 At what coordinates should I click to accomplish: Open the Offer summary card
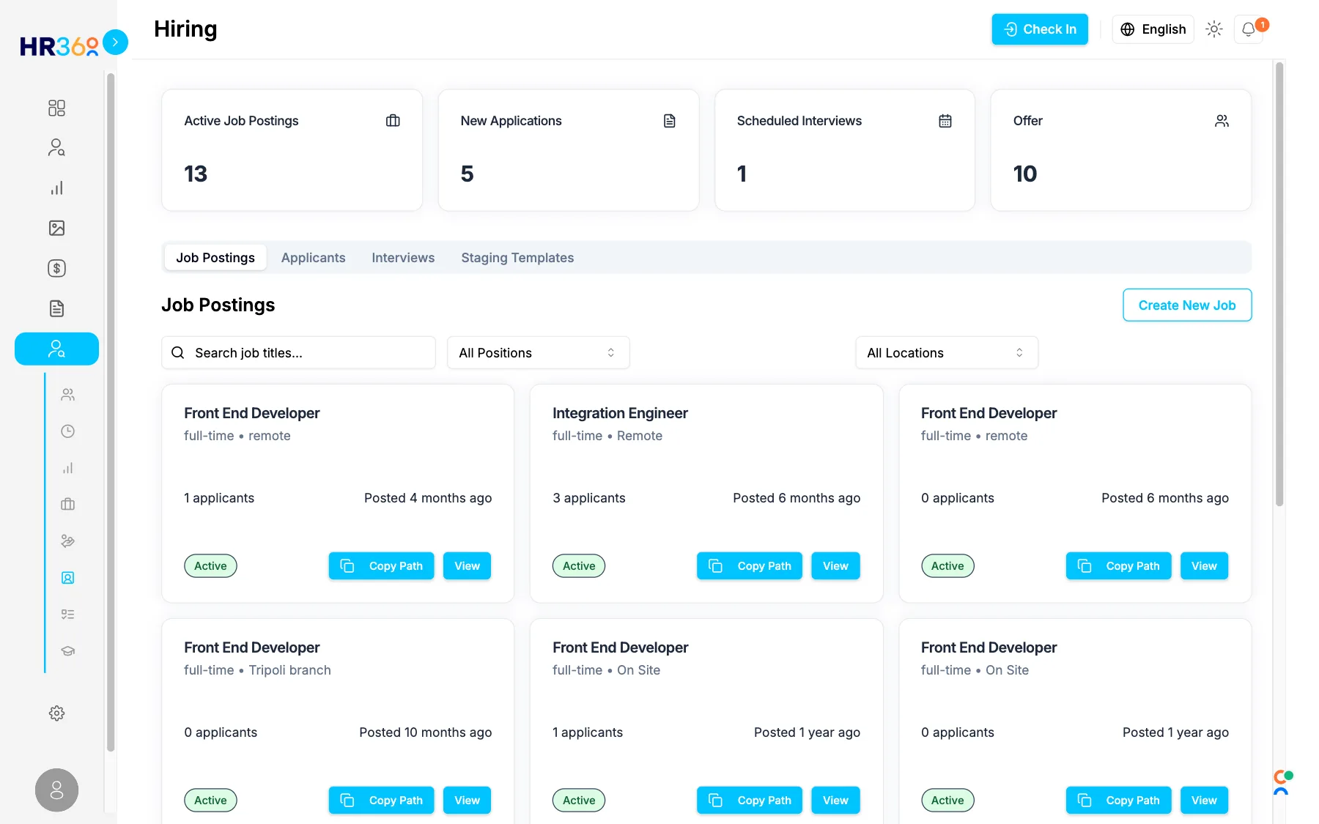(1121, 150)
